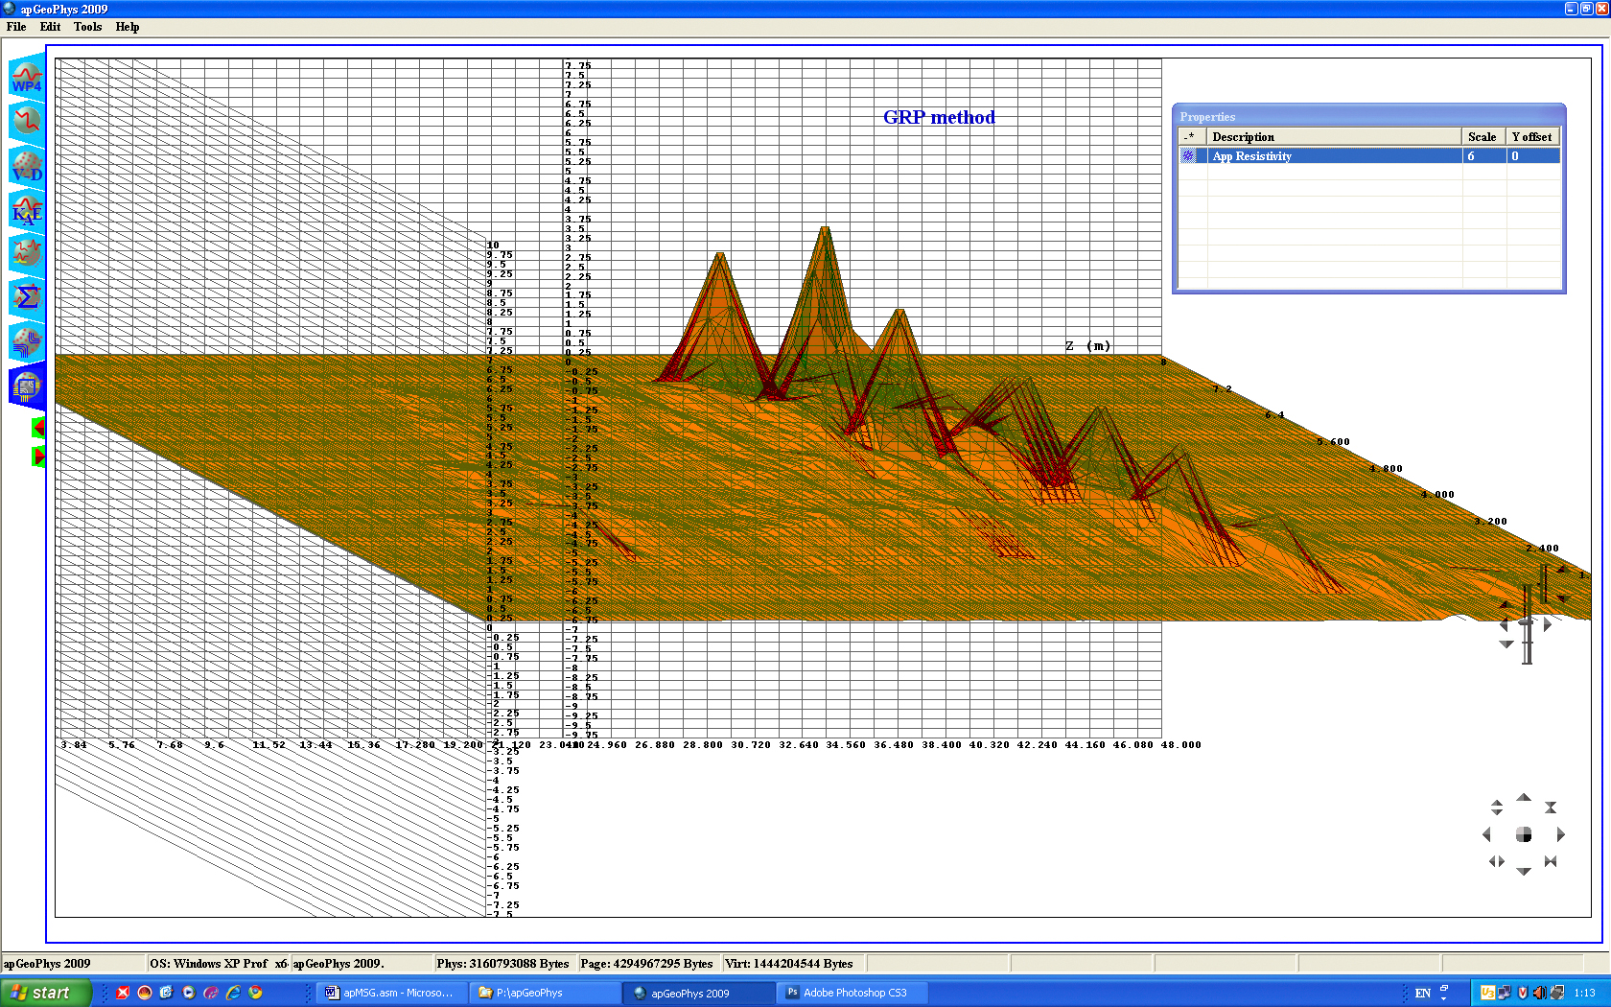The width and height of the screenshot is (1611, 1007).
Task: Pan view right with navigation pad arrow
Action: point(1560,834)
